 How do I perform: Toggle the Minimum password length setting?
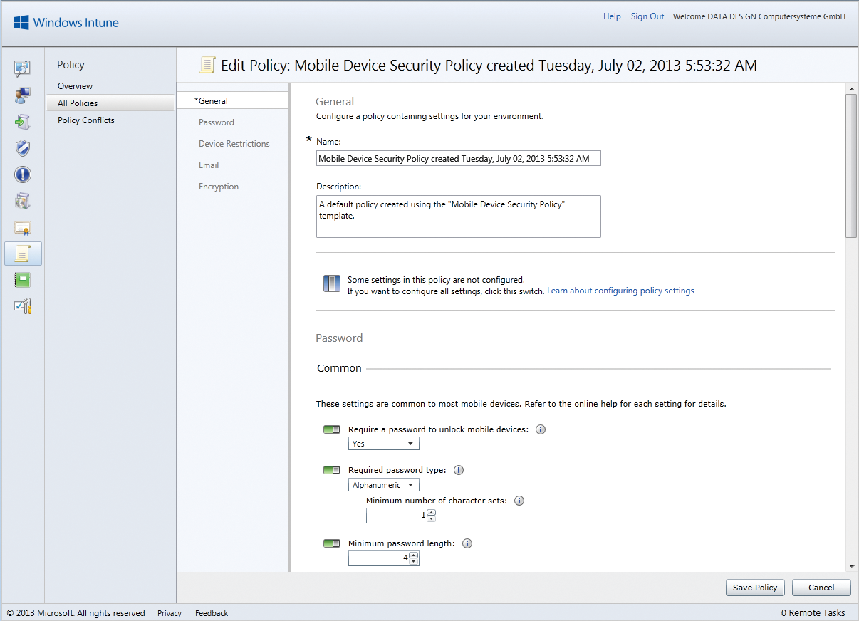pos(331,543)
